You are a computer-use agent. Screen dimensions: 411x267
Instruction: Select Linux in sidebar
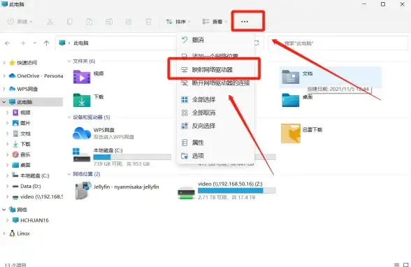pyautogui.click(x=20, y=233)
